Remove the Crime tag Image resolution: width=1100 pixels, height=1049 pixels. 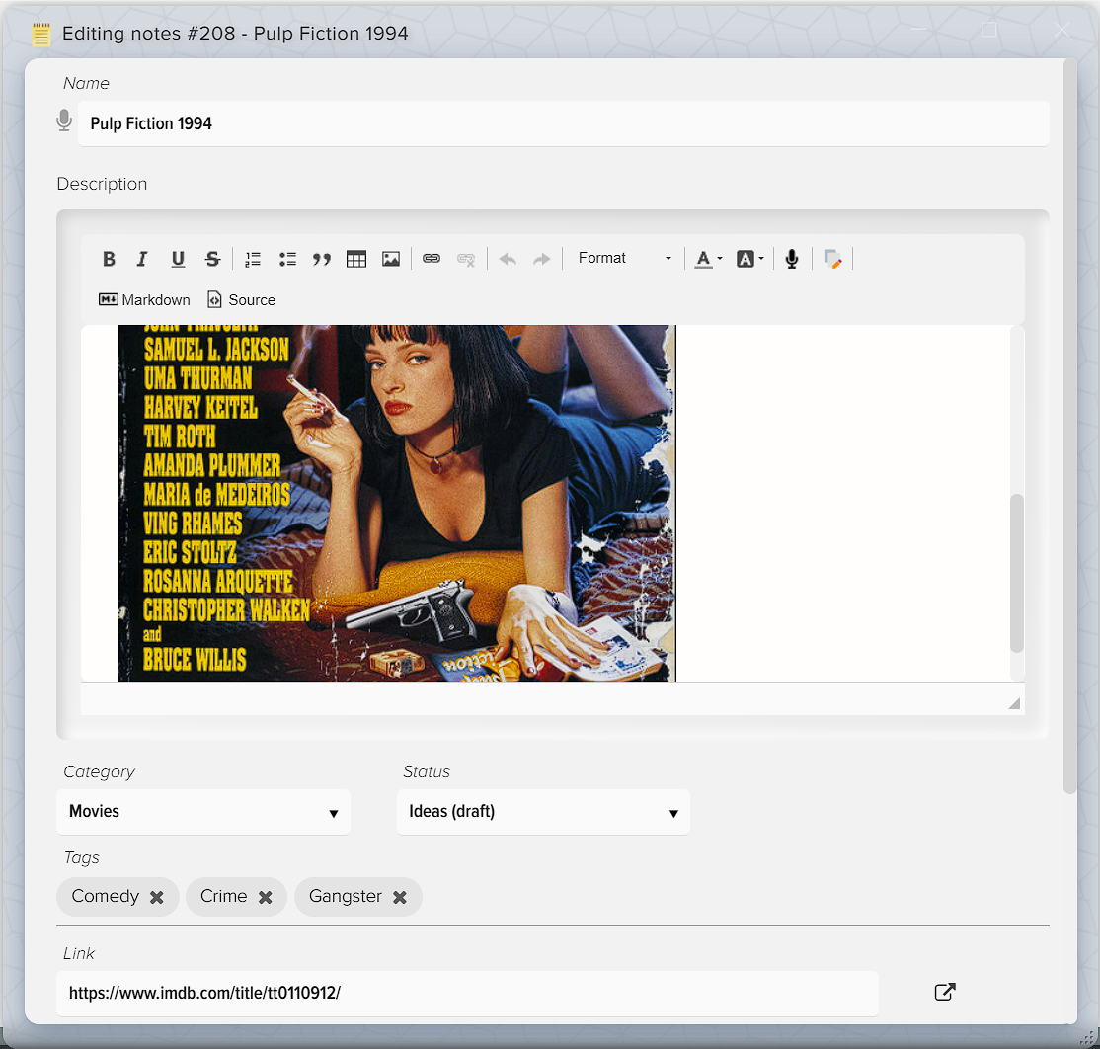pos(266,898)
